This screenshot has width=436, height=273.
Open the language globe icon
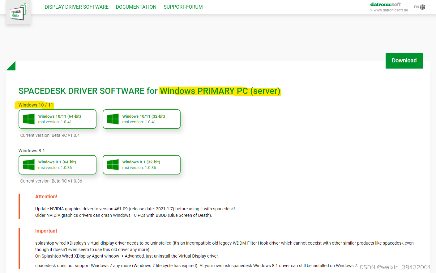click(x=423, y=7)
